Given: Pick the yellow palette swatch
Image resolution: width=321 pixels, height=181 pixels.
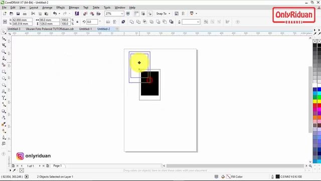Looking at the screenshot, I should (315, 101).
